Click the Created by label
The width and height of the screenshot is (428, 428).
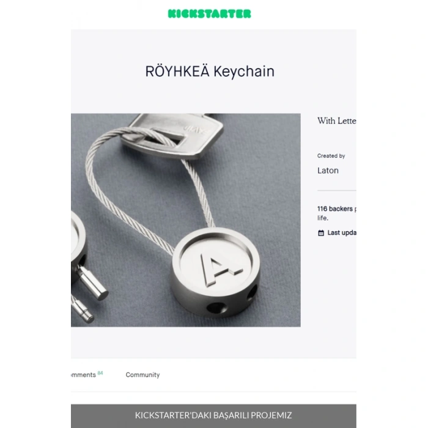coord(331,156)
